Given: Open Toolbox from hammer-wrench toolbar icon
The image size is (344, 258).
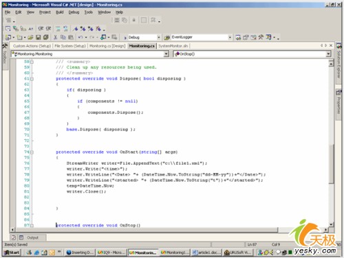Looking at the screenshot, I should point(261,37).
